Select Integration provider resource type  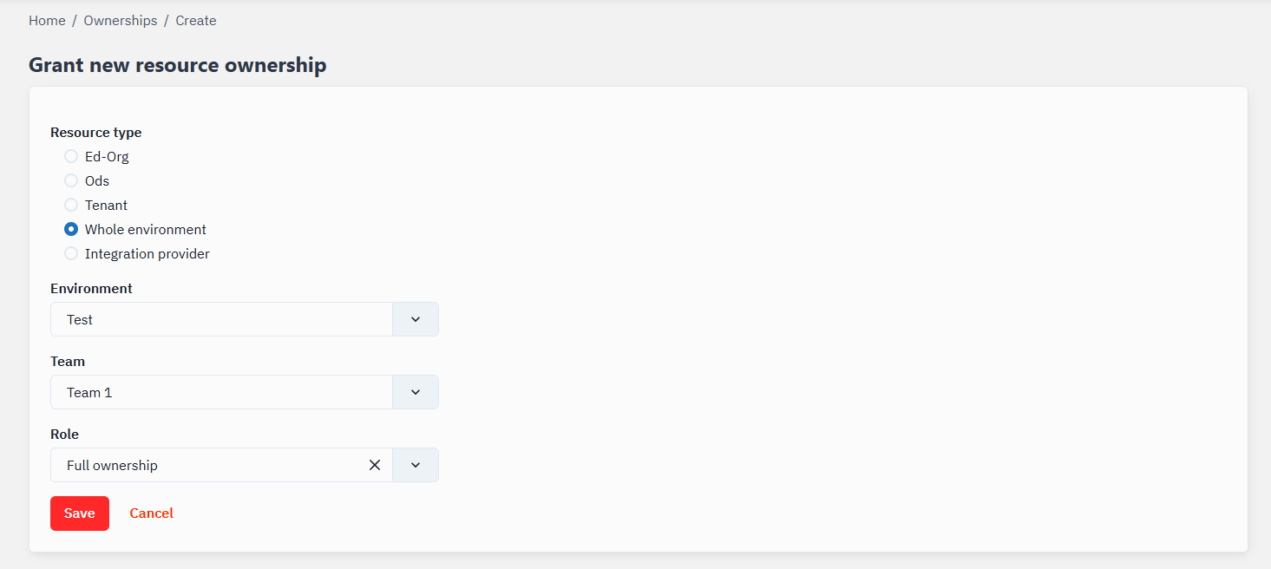click(71, 254)
